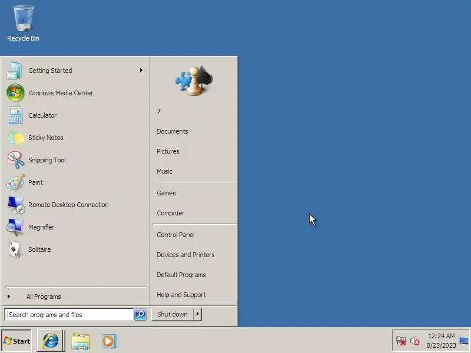The image size is (471, 353).
Task: Open the Shut down options arrow
Action: (x=197, y=314)
